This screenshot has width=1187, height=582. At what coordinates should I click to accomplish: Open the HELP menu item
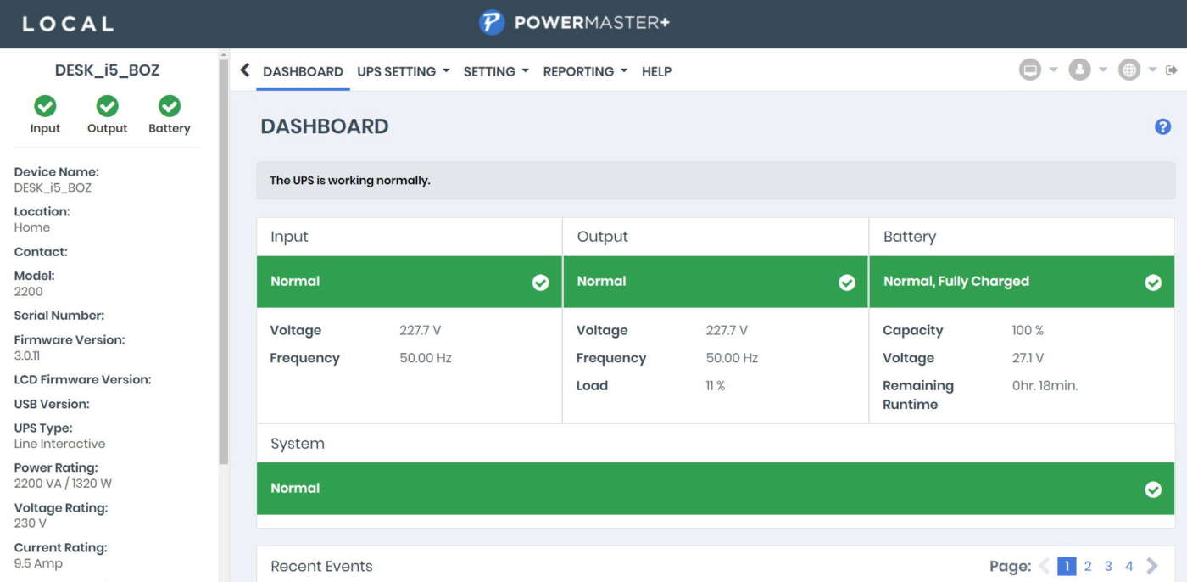[656, 71]
